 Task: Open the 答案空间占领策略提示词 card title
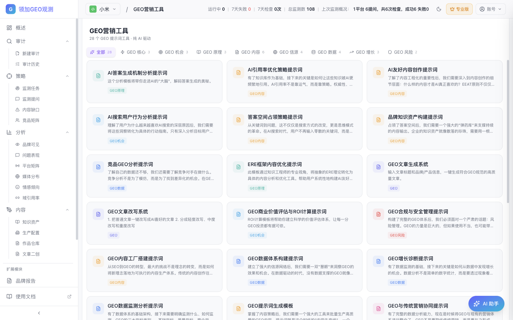tap(275, 117)
